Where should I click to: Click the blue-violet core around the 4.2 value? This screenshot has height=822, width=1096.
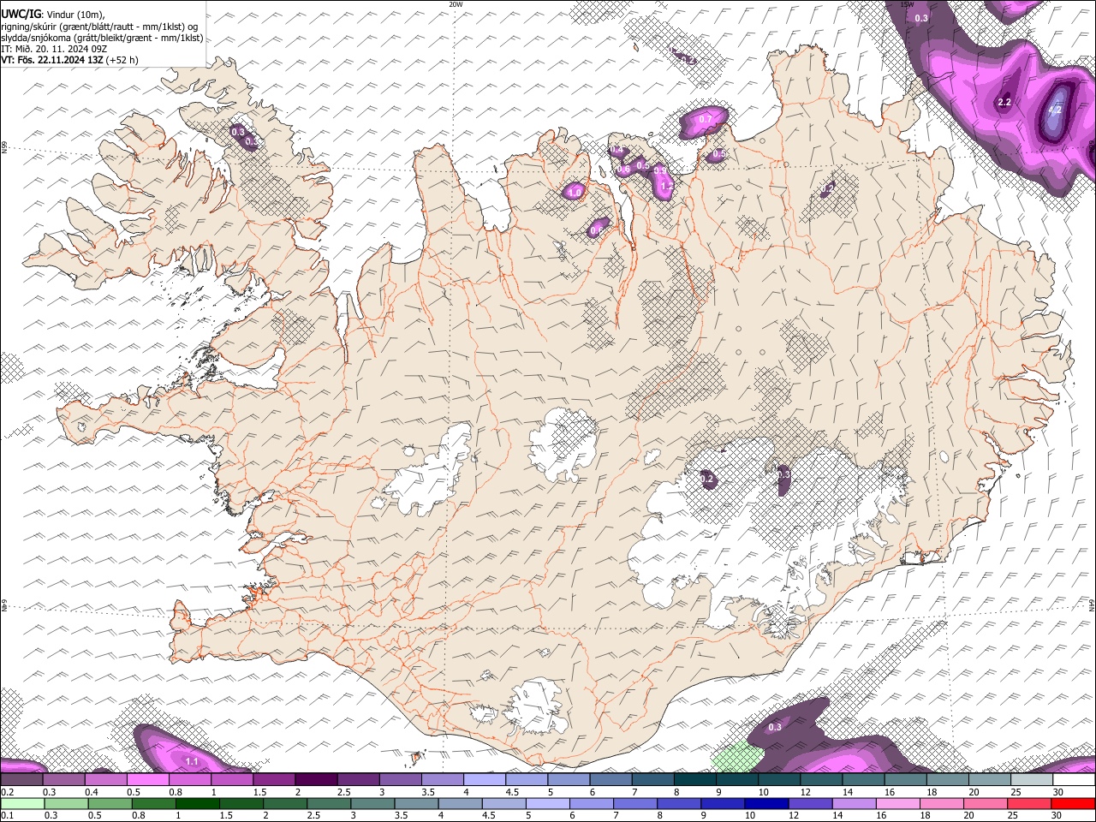[1057, 109]
